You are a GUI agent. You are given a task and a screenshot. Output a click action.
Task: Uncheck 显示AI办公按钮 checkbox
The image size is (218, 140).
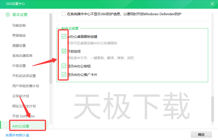tap(64, 66)
